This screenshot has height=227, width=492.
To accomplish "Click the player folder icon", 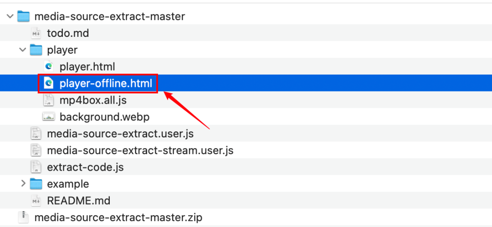I will click(36, 50).
